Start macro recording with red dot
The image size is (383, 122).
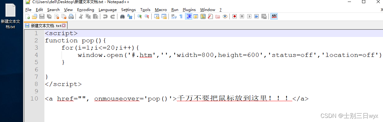tap(235, 16)
